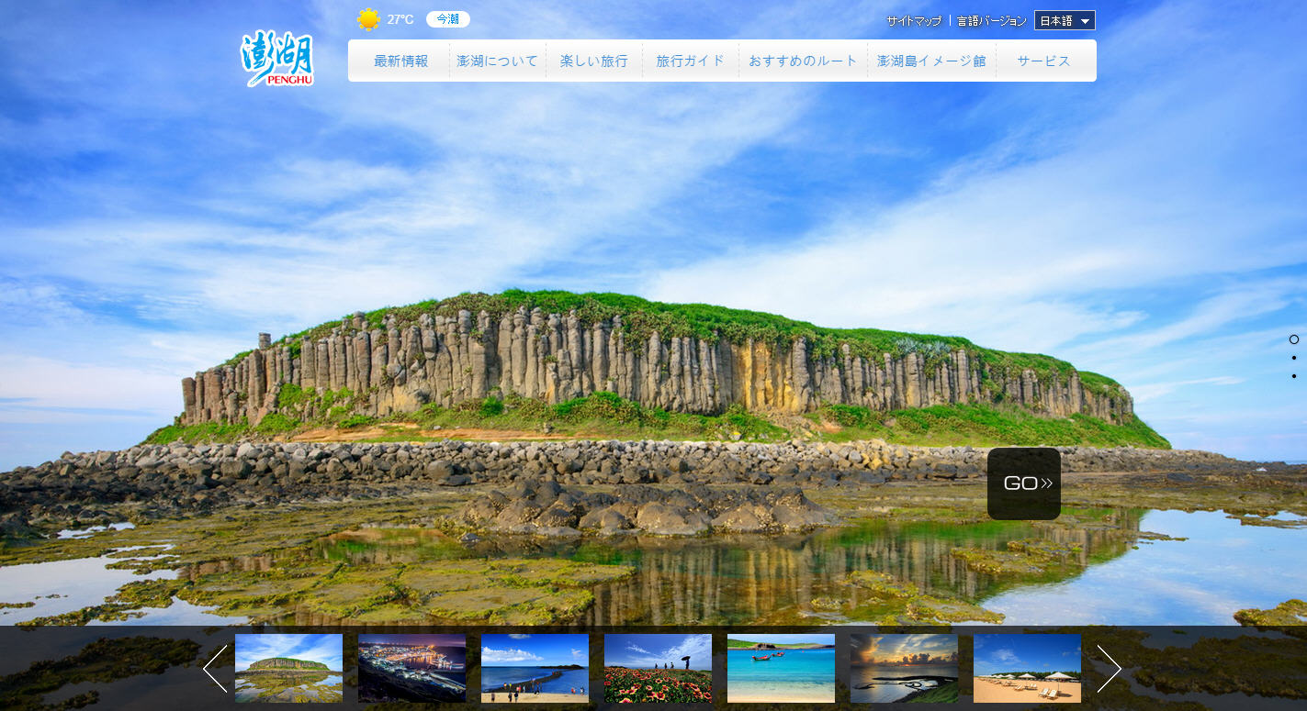Image resolution: width=1307 pixels, height=711 pixels.
Task: Open the 今潮 tide info badge
Action: (x=447, y=19)
